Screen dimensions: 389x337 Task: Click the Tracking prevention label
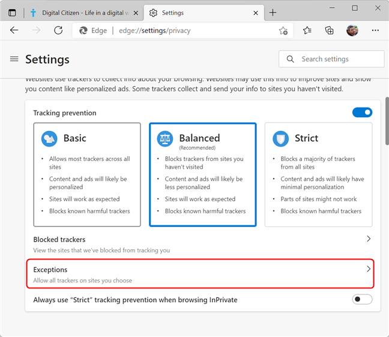(65, 113)
